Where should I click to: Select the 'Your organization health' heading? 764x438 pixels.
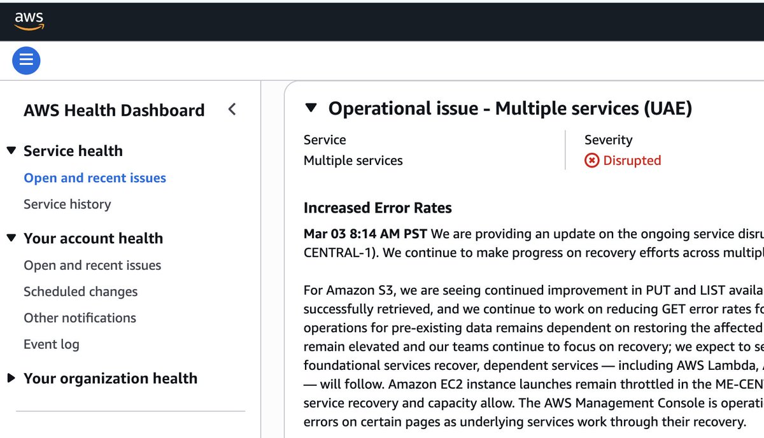point(111,378)
